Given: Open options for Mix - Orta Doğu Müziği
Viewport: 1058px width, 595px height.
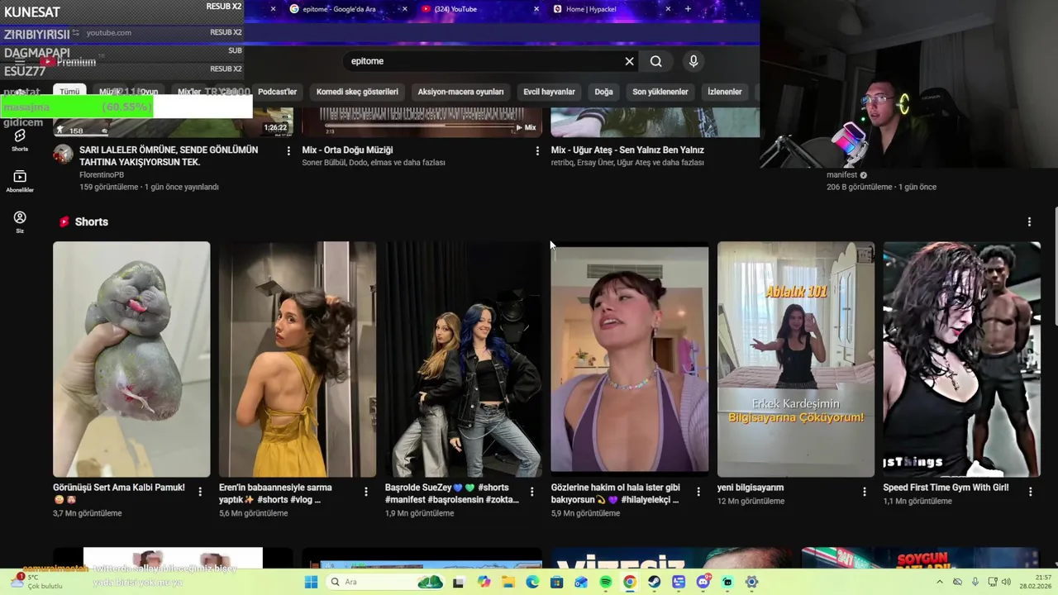Looking at the screenshot, I should (537, 150).
